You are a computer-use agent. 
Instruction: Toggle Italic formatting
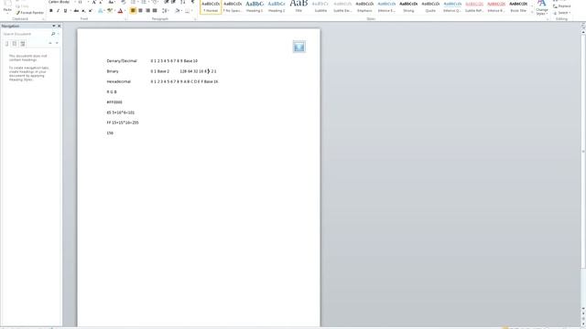(58, 11)
